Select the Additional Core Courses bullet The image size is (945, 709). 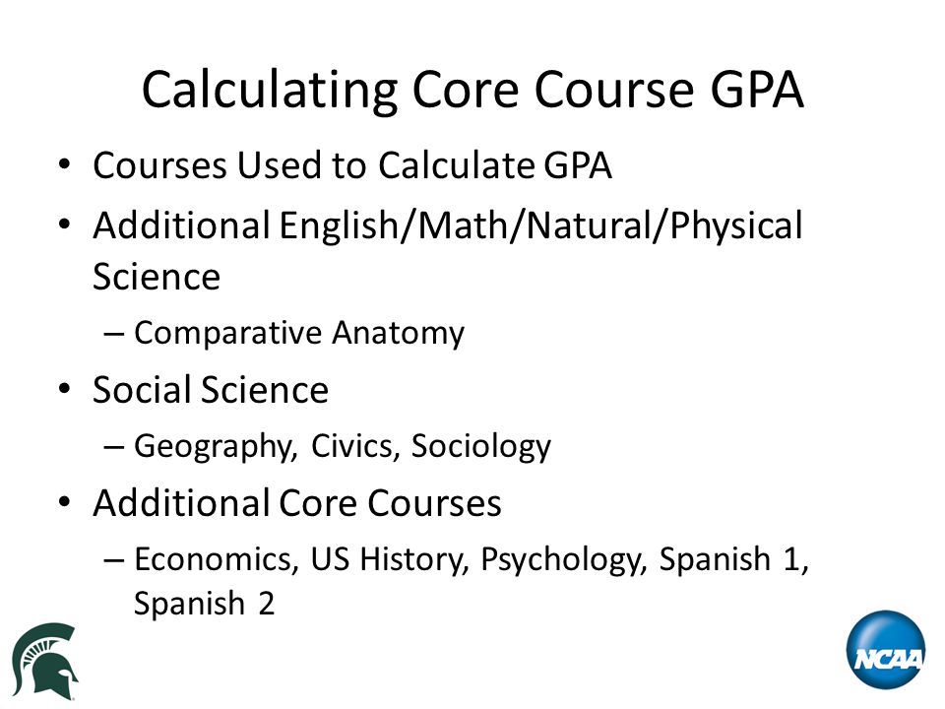coord(296,503)
